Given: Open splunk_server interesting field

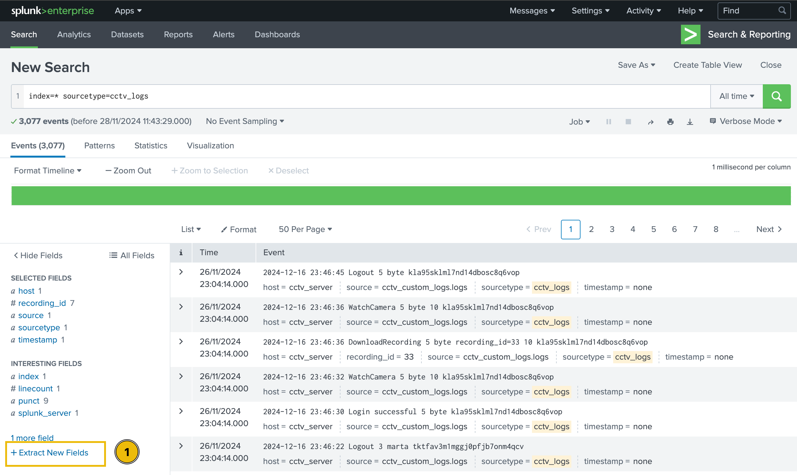Looking at the screenshot, I should 45,413.
